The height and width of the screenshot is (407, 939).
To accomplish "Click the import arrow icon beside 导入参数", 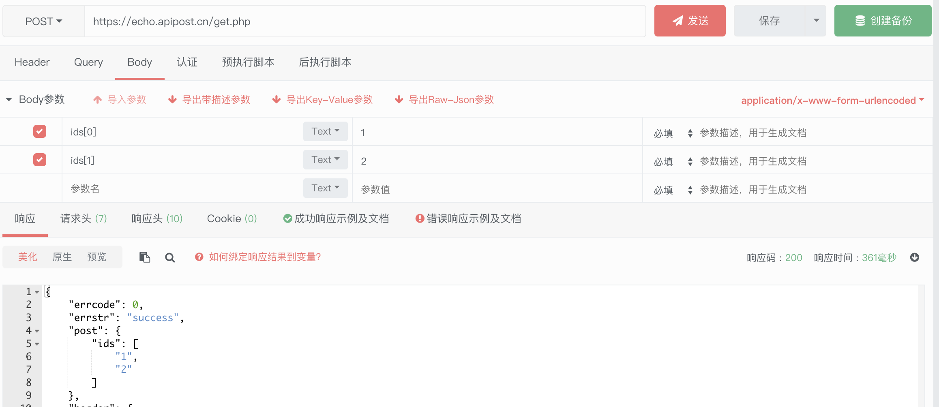I will pyautogui.click(x=97, y=99).
